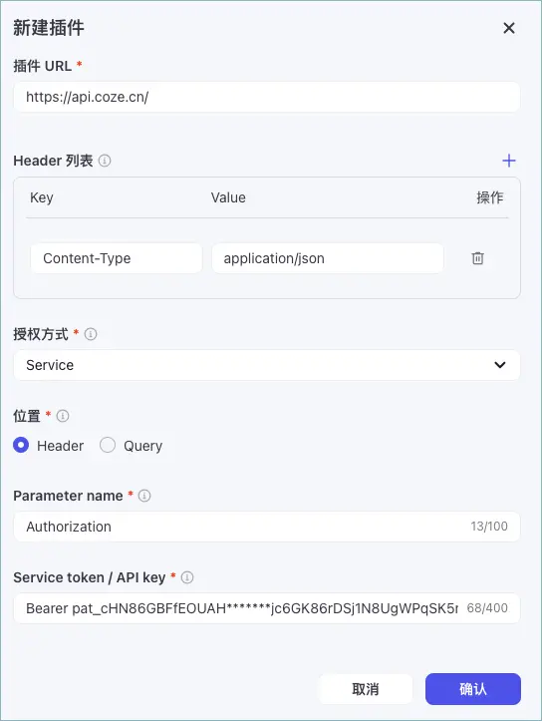The image size is (542, 721).
Task: Delete the Content-Type header row
Action: pos(477,258)
